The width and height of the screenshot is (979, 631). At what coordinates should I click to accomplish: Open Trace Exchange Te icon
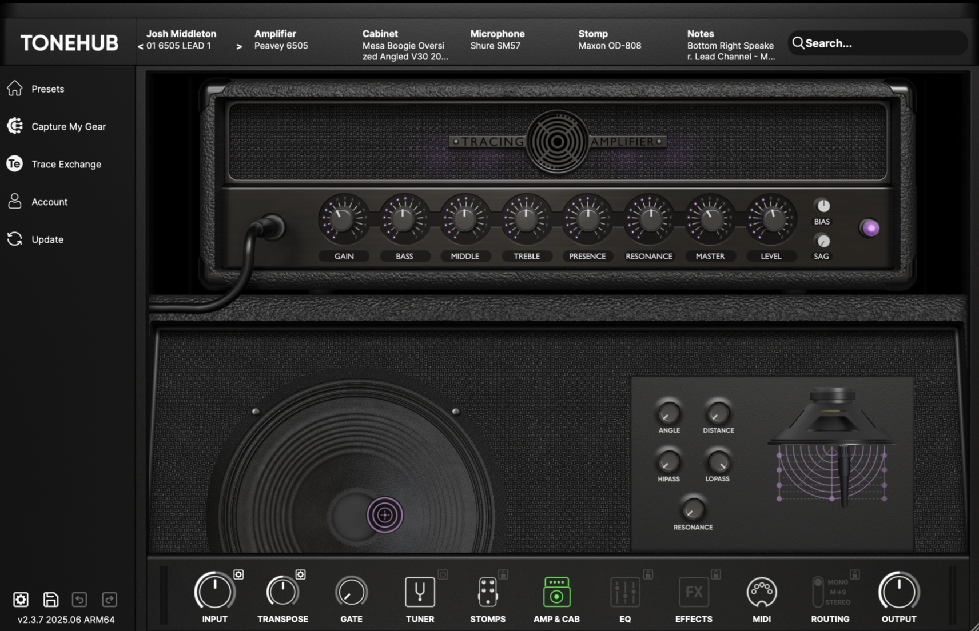click(15, 164)
